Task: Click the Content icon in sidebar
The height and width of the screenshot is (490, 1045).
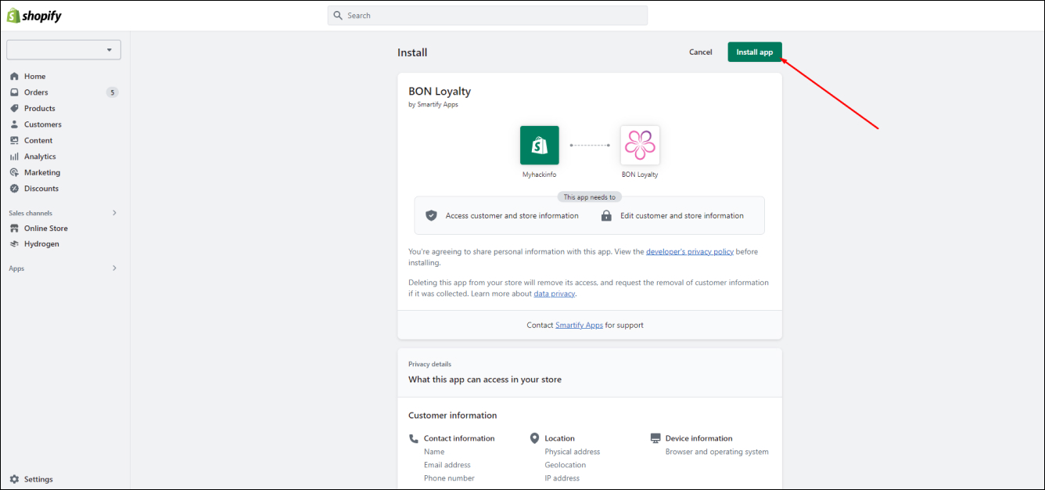Action: [14, 141]
